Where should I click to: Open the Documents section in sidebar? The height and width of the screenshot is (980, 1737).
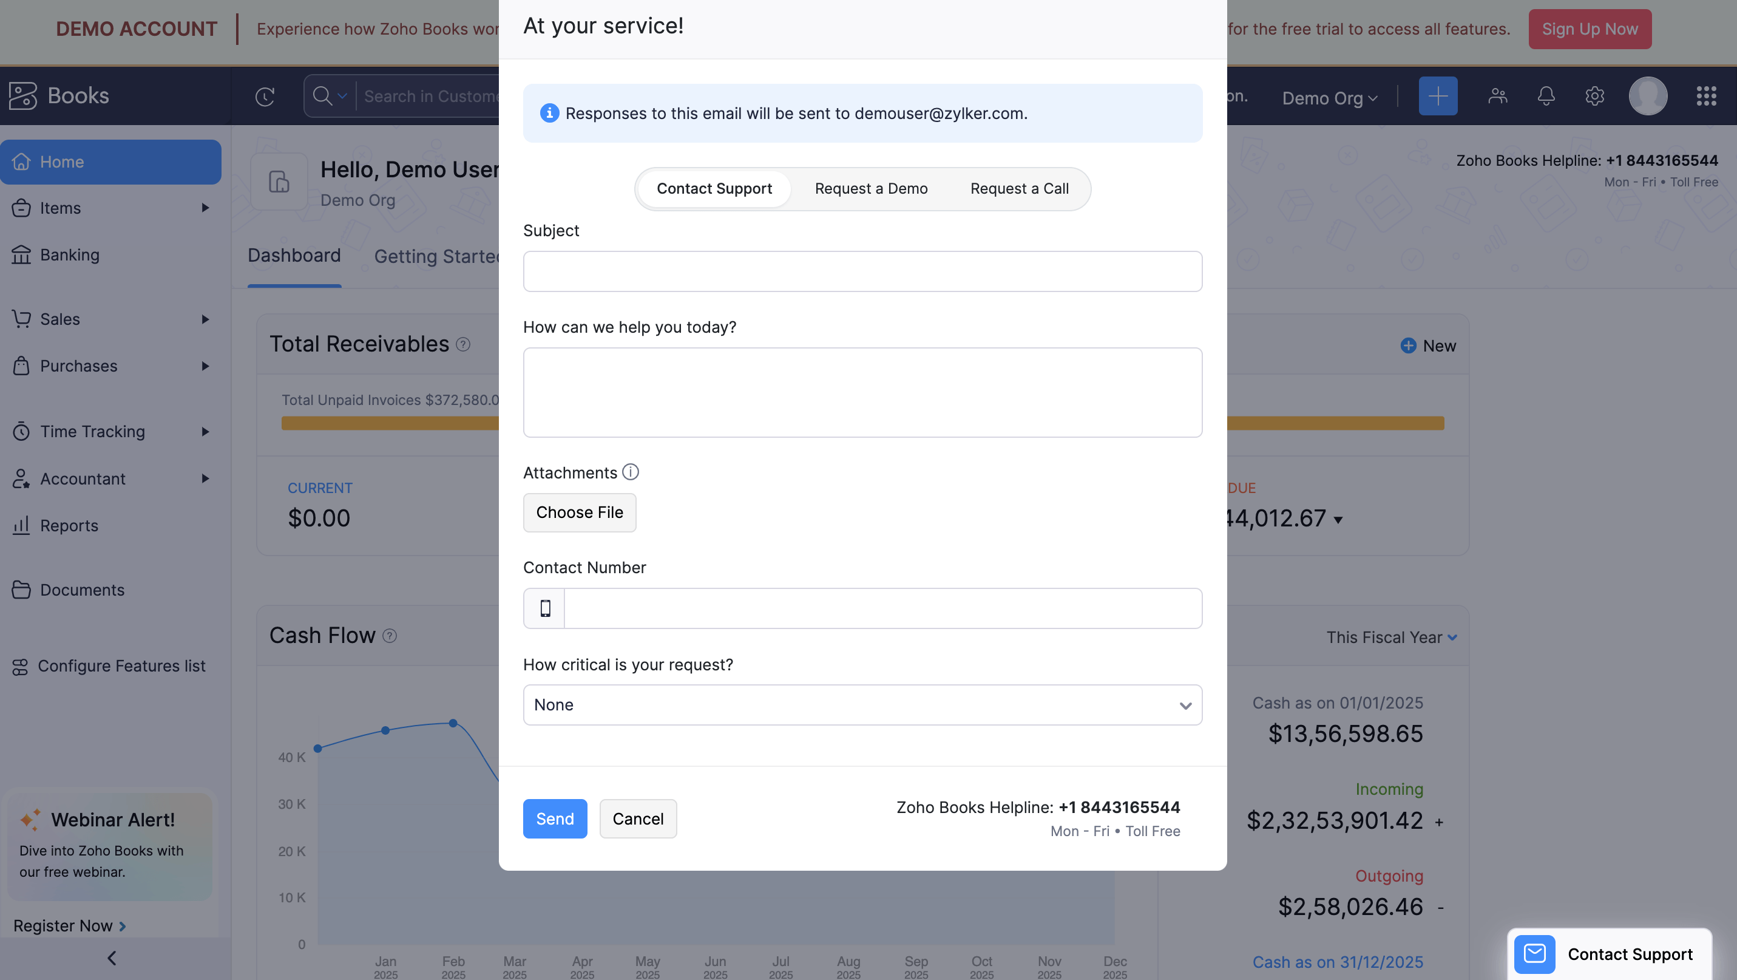[x=83, y=590]
